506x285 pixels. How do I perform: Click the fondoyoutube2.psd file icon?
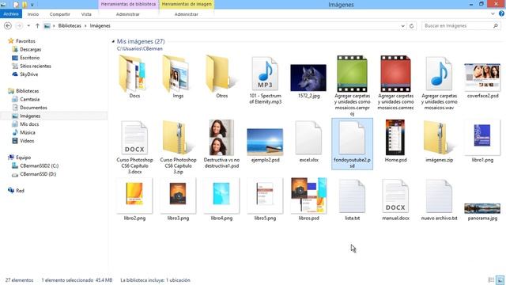tap(352, 139)
